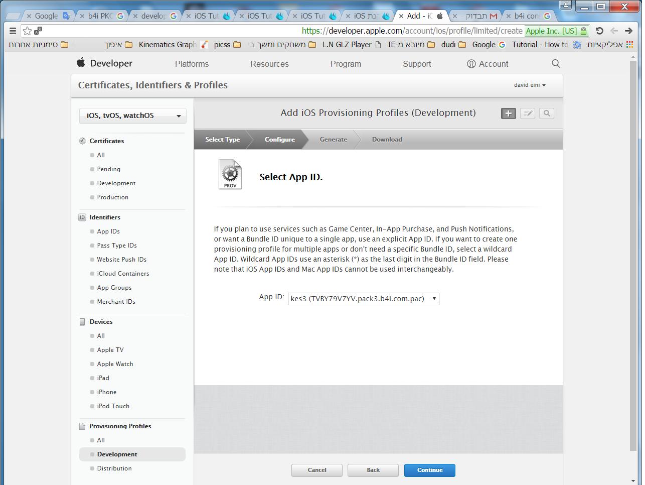Screen dimensions: 645x485
Task: Click the browser address bar URL
Action: [412, 31]
